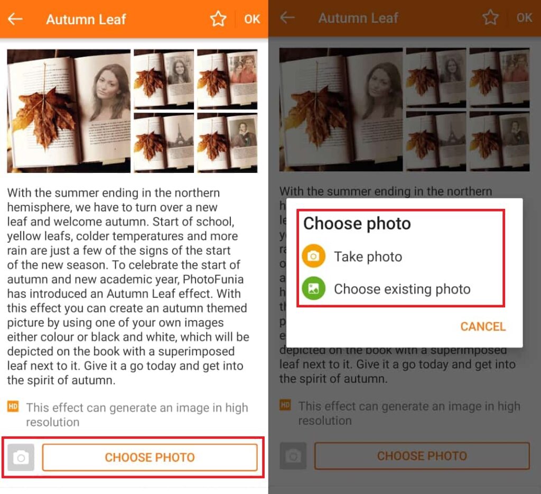Tap the green gallery icon in dialog
The image size is (541, 494).
pos(314,288)
